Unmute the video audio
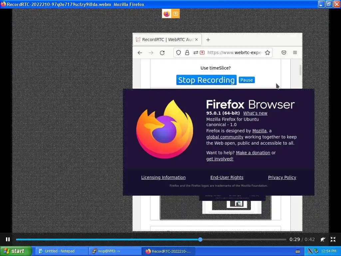341x256 pixels. [x=323, y=239]
